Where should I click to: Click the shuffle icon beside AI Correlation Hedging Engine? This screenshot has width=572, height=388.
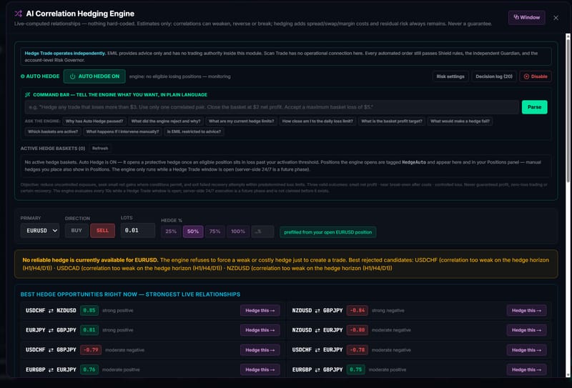click(x=19, y=14)
